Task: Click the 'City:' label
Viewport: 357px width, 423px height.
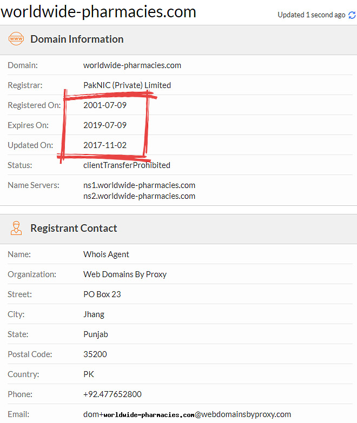Action: tap(16, 314)
